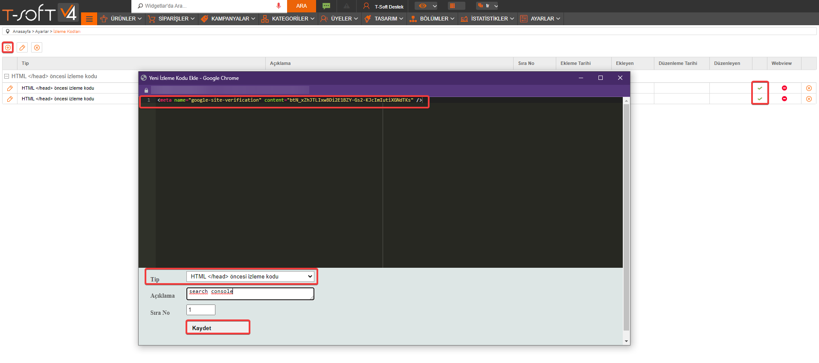Viewport: 819px width, 363px height.
Task: Toggle first row active green checkmark
Action: (x=760, y=88)
